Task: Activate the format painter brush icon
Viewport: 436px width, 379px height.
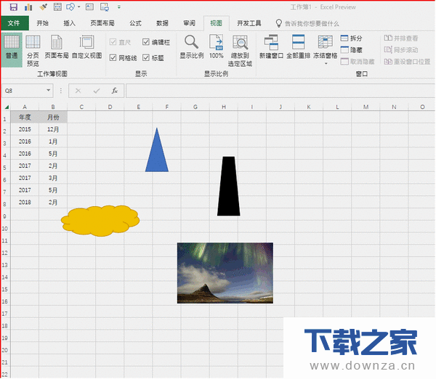Action: (43, 7)
